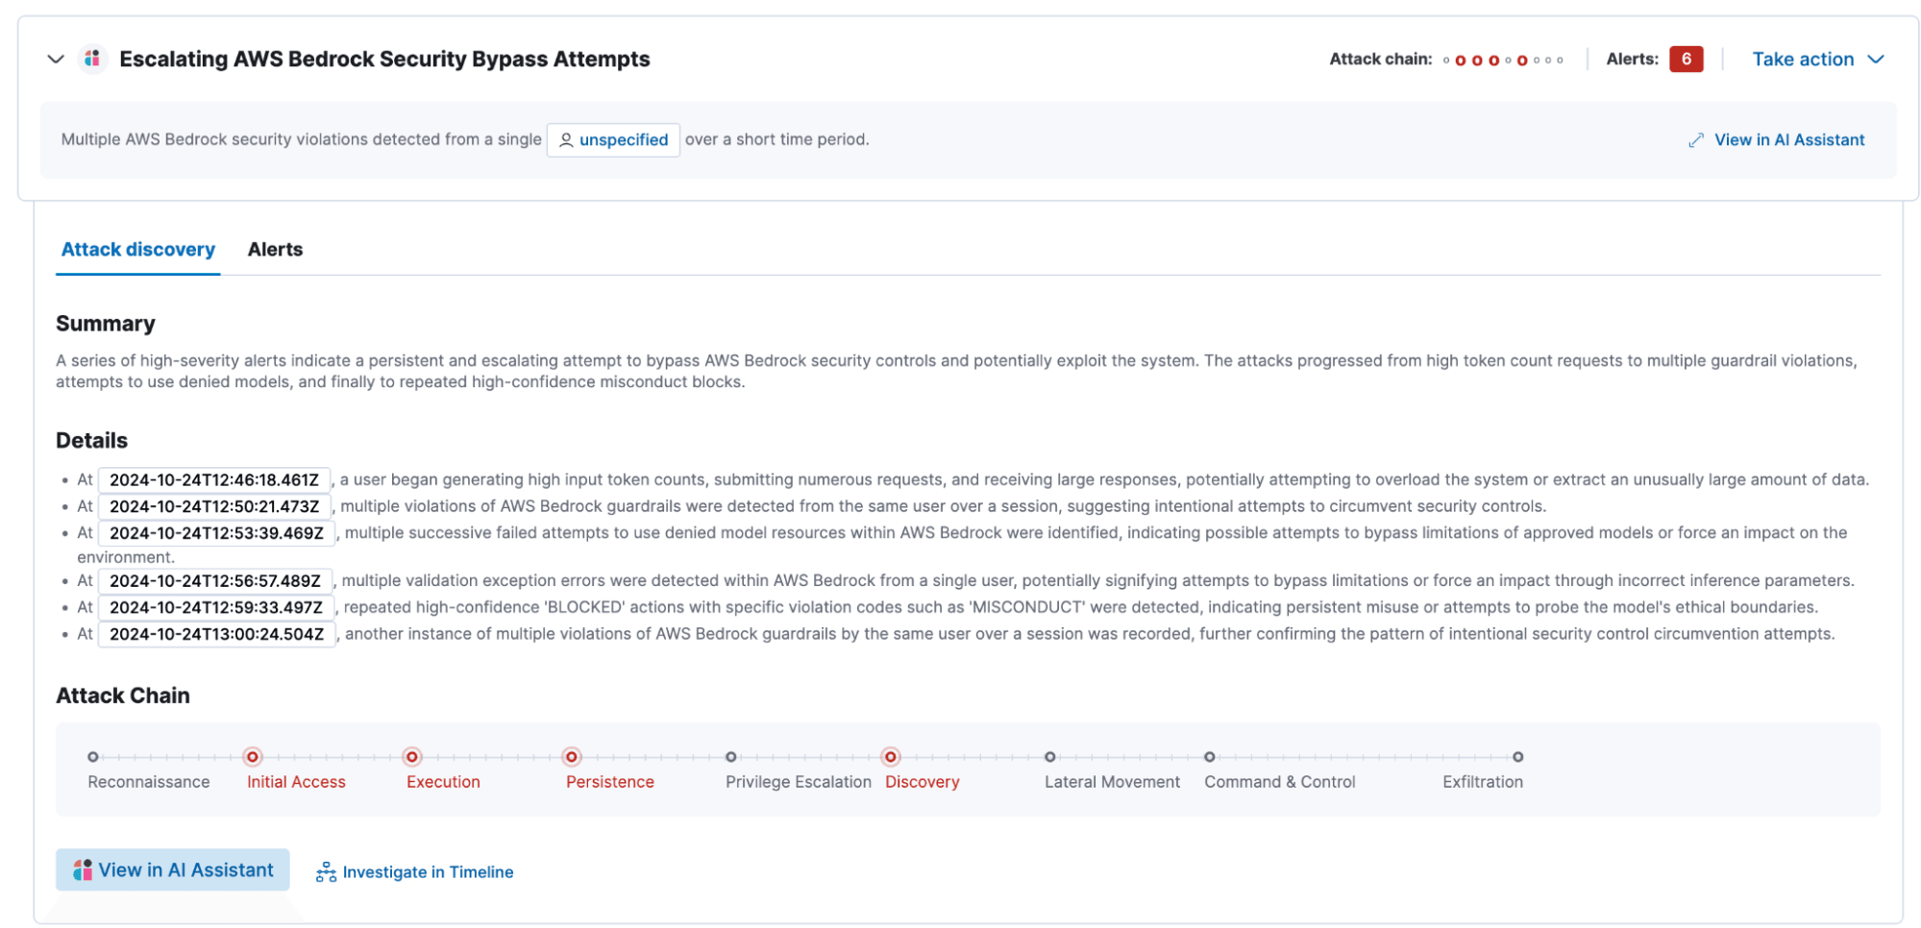
Task: Switch to the Attack discovery tab
Action: [x=138, y=250]
